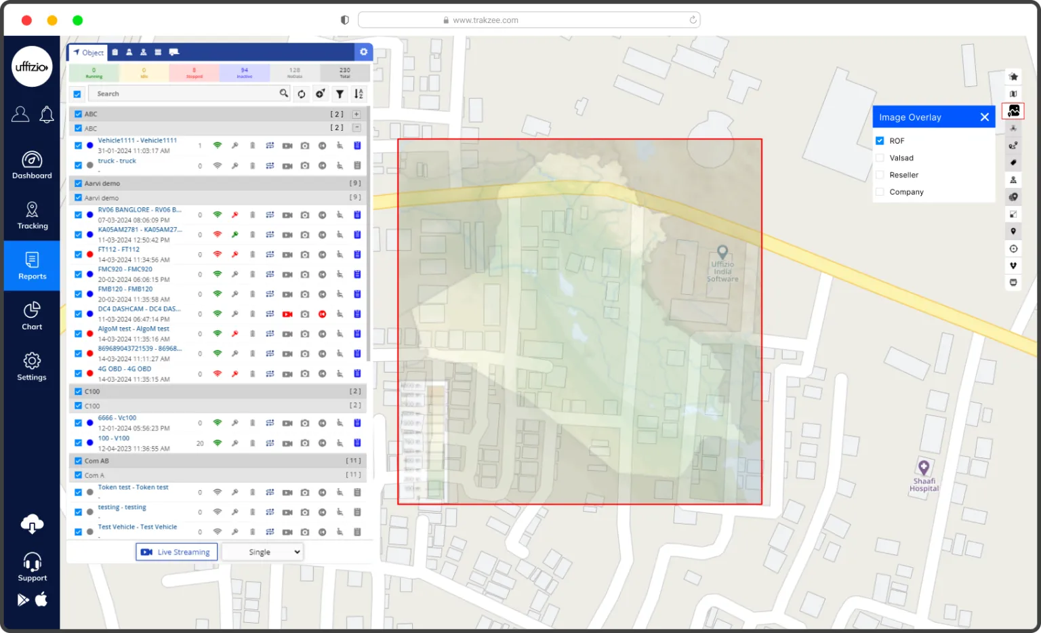Screen dimensions: 1041x633
Task: Click the refresh icon beside the search box
Action: [x=302, y=94]
